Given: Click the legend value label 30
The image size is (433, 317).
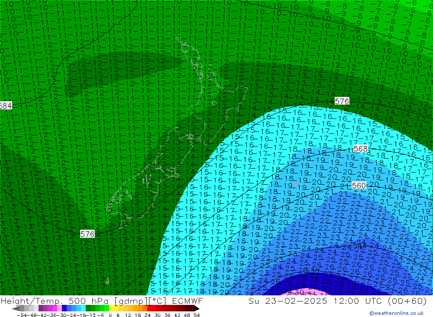Looking at the screenshot, I should tap(158, 315).
